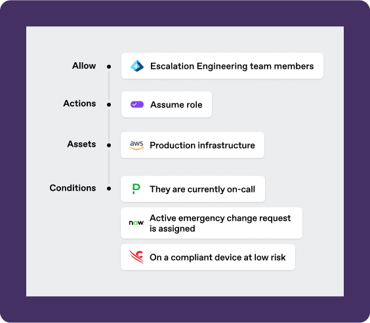Click the Azure AD pyramid icon
This screenshot has width=370, height=323.
coord(137,66)
